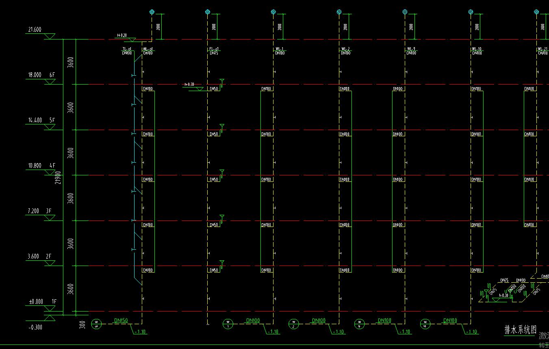Select the DN100 outlet label beside W/10
Viewport: 549px width, 349px height.
[450, 321]
